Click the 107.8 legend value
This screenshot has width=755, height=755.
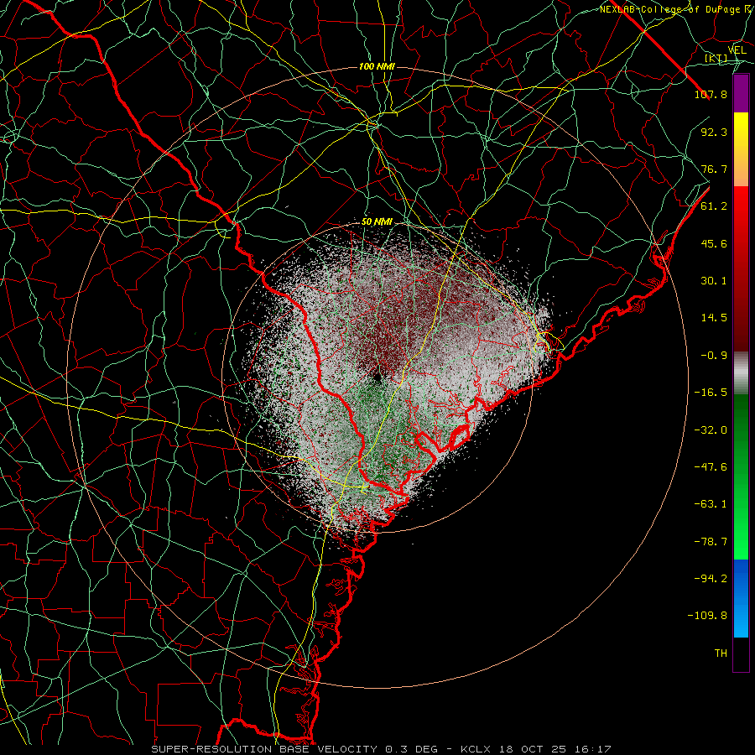[711, 94]
